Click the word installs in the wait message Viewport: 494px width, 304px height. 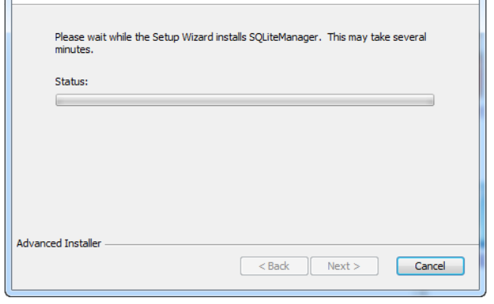(231, 37)
